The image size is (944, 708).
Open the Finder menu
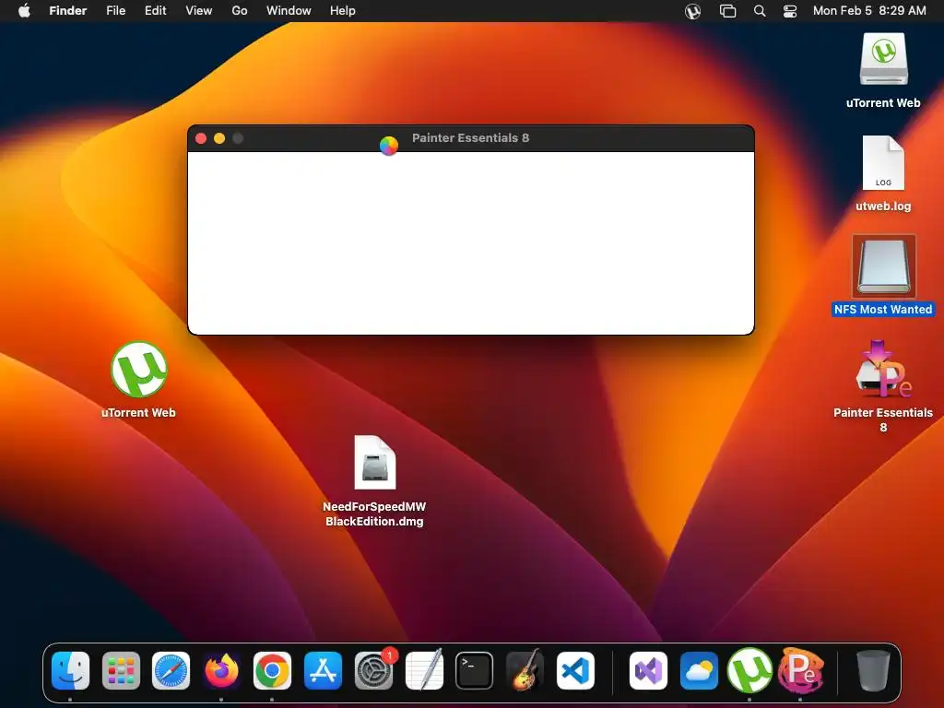point(68,11)
